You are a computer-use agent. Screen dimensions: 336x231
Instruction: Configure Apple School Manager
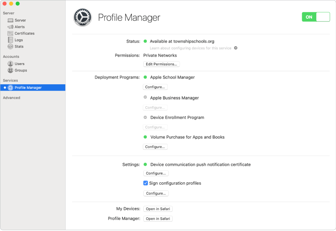tap(156, 87)
